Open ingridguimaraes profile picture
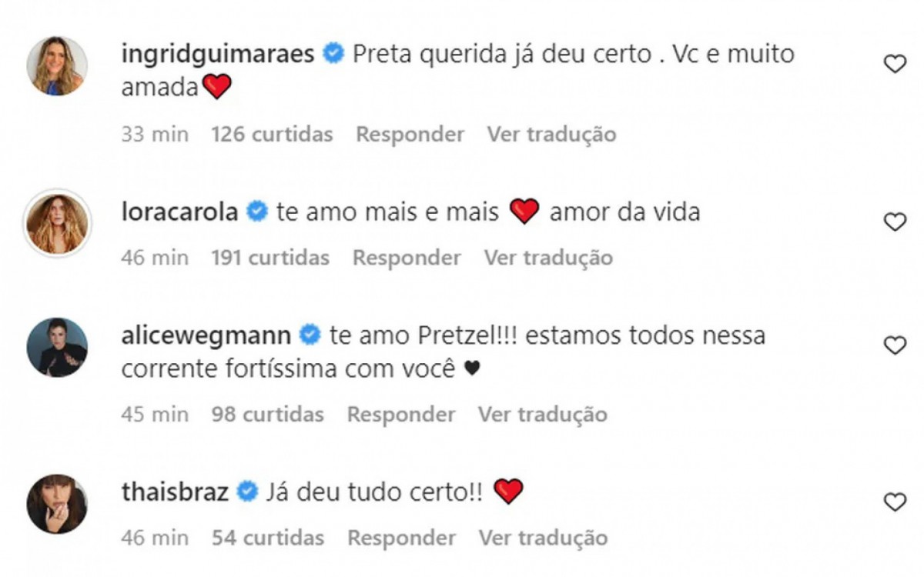Screen dimensions: 924x577 pos(57,66)
